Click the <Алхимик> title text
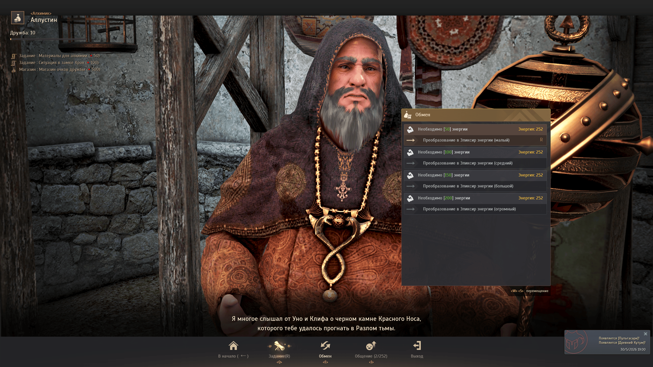This screenshot has height=367, width=653. (41, 13)
